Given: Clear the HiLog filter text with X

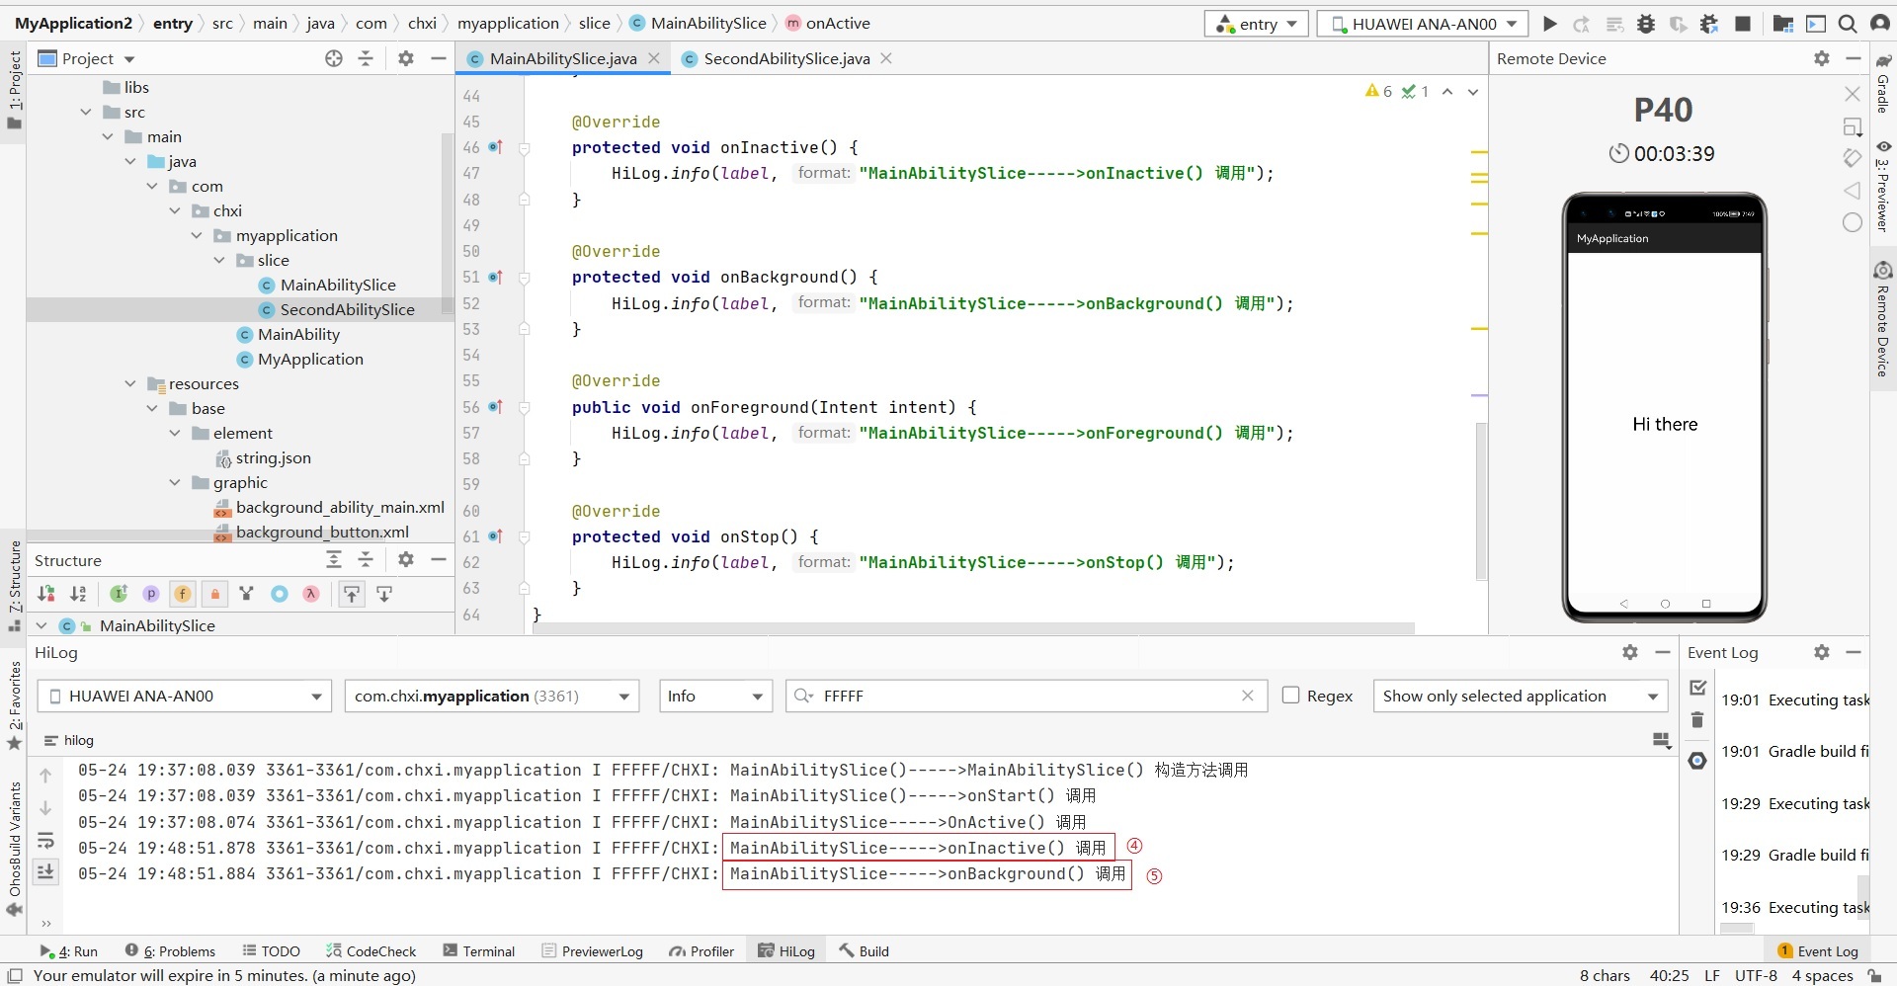Looking at the screenshot, I should tap(1248, 696).
